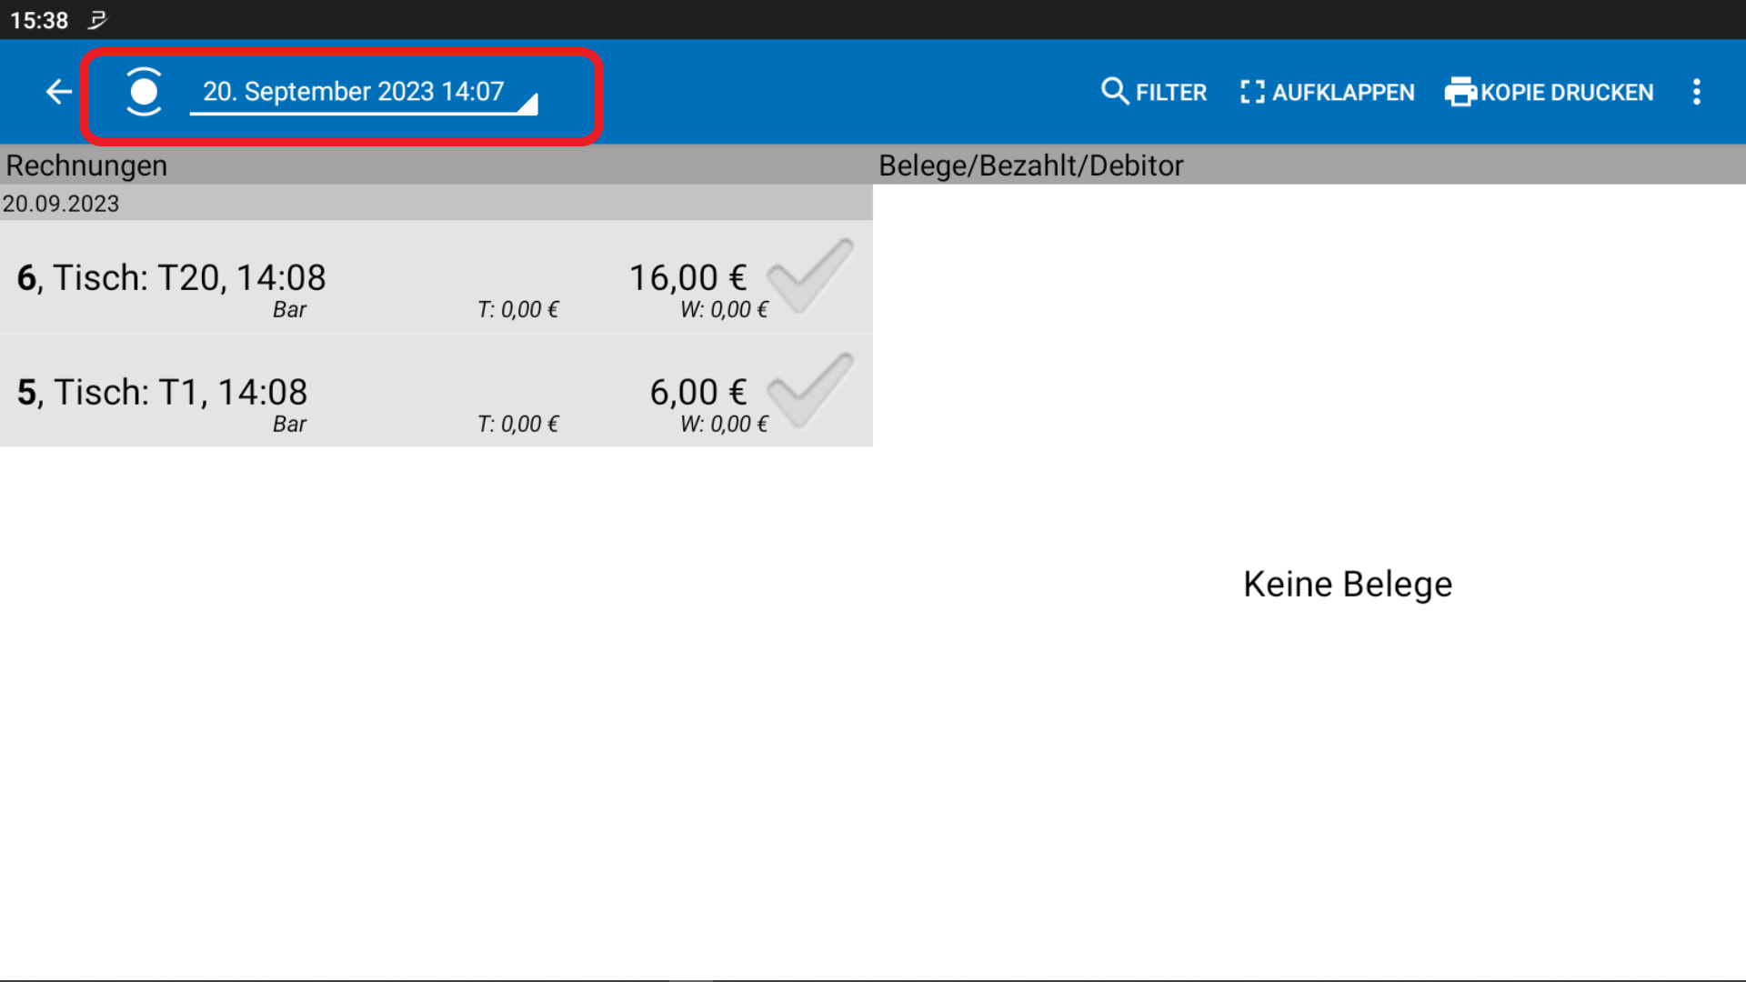Click the KOPIE DRUCKEN button
Screen dimensions: 1746x982
[1550, 92]
